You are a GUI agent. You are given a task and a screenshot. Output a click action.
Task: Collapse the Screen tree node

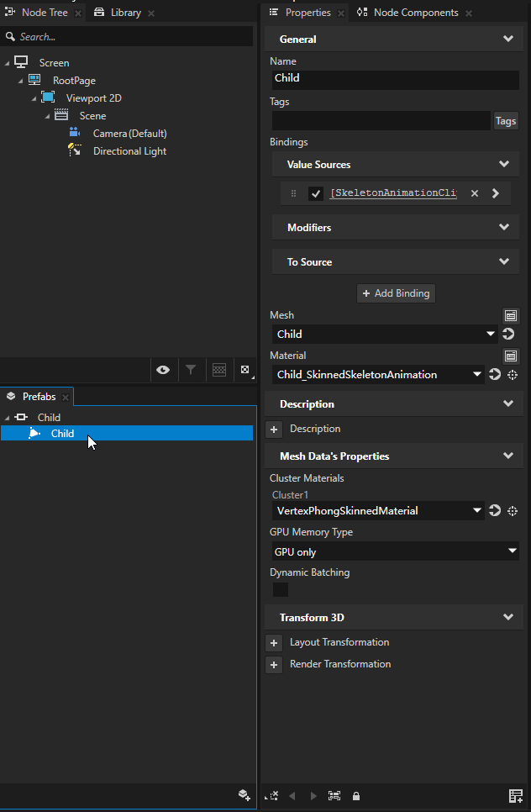(x=7, y=63)
